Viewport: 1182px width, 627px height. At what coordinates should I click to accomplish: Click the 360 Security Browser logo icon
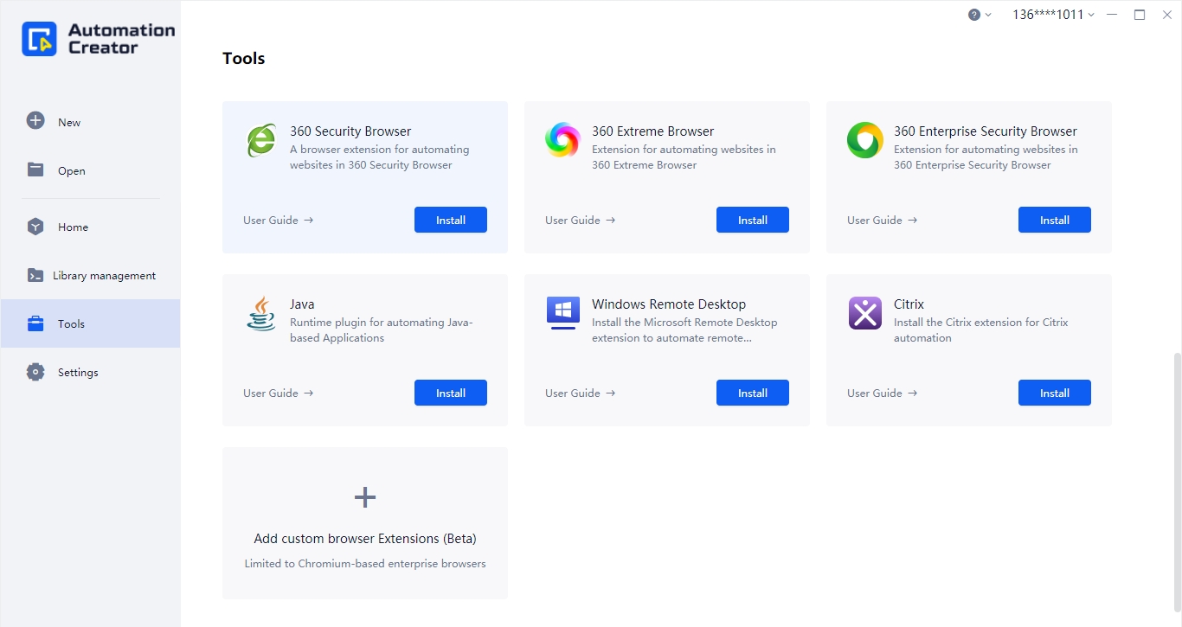pyautogui.click(x=260, y=140)
